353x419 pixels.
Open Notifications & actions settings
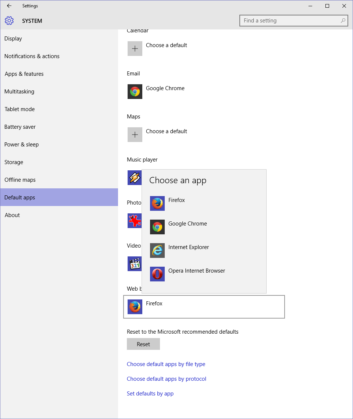[32, 56]
